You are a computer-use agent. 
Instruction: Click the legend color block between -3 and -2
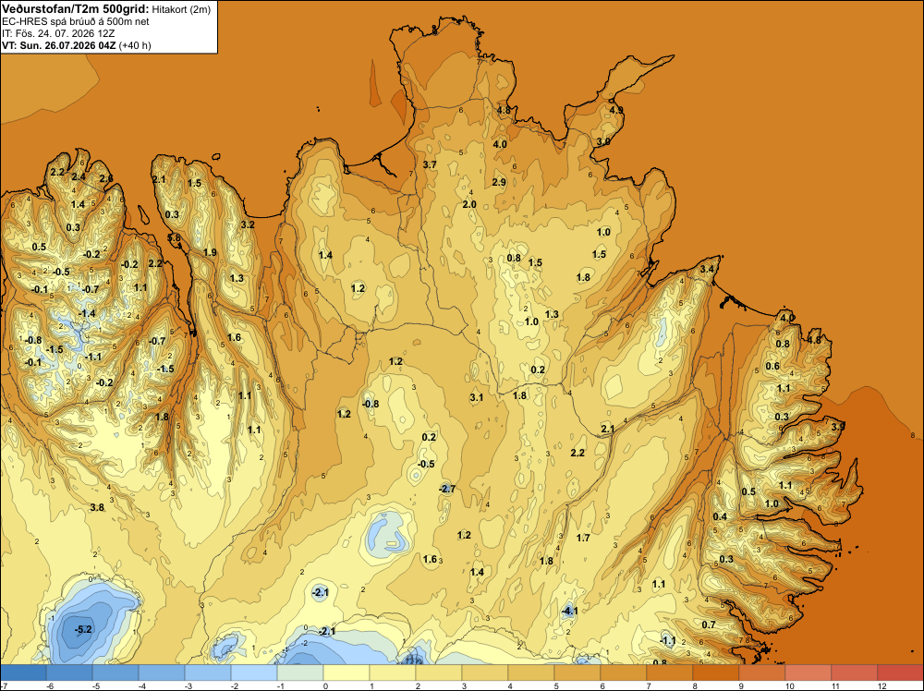click(x=208, y=673)
